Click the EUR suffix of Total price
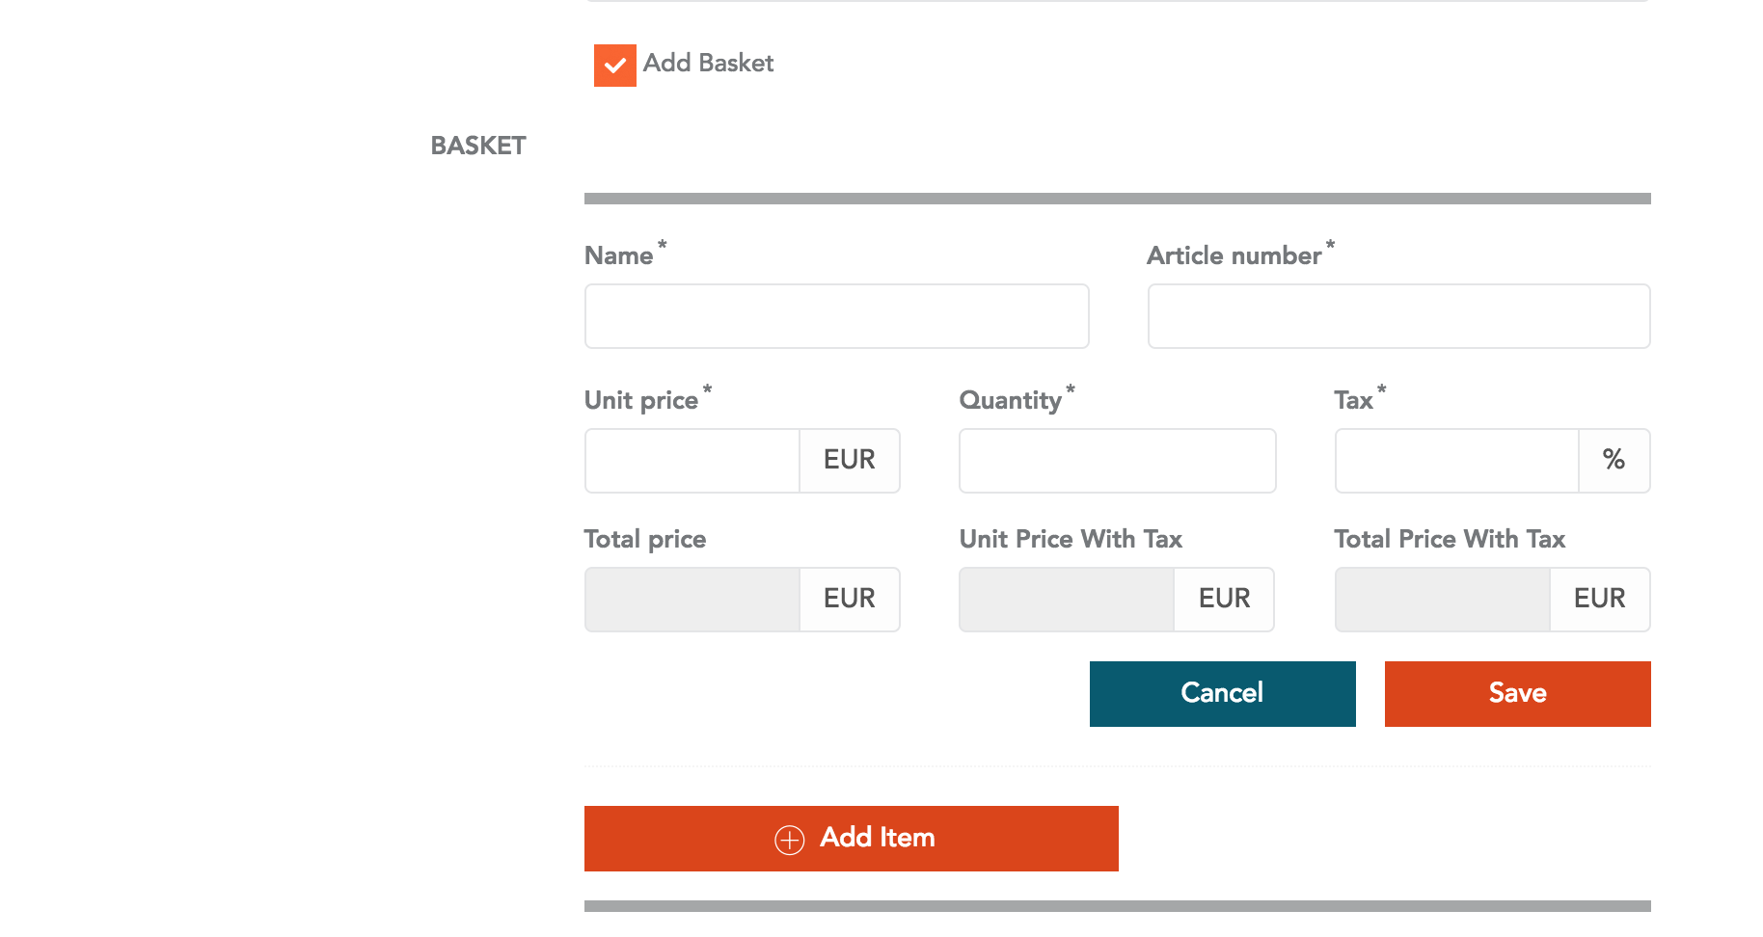Image resolution: width=1763 pixels, height=937 pixels. 850,600
